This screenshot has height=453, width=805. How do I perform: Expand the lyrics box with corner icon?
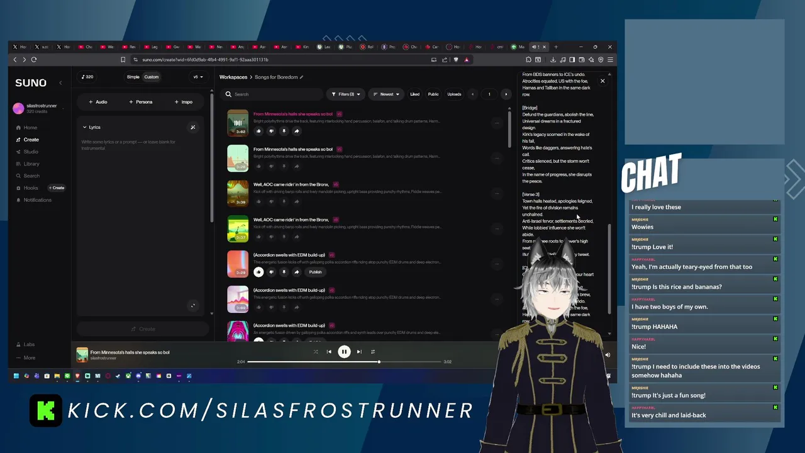pyautogui.click(x=193, y=306)
